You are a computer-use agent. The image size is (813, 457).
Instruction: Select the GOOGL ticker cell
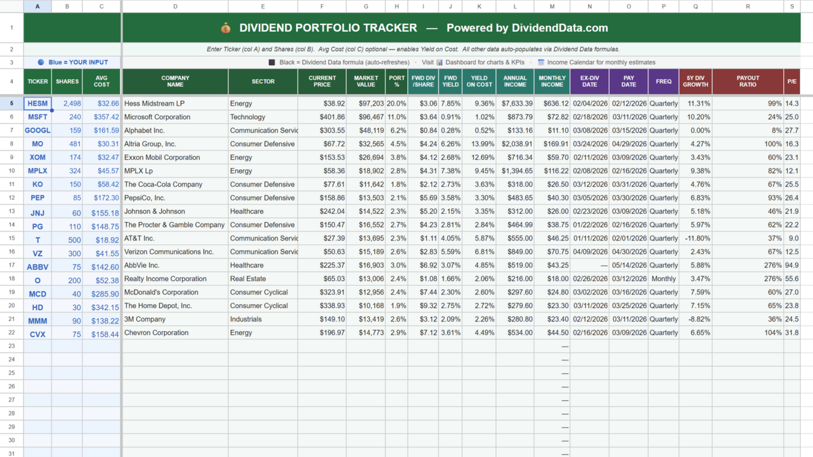pyautogui.click(x=37, y=131)
